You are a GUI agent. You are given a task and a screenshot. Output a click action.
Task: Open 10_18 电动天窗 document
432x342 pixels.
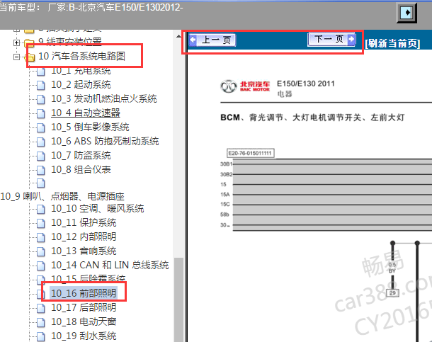point(84,321)
